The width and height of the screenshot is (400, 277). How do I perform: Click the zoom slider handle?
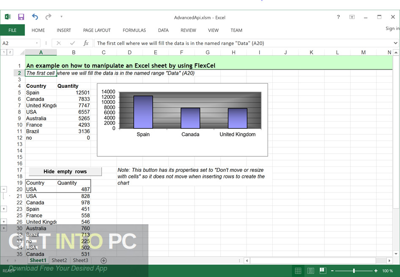[x=354, y=271]
